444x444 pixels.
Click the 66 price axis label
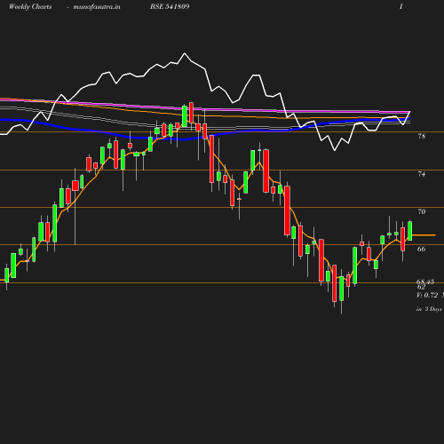(x=422, y=249)
